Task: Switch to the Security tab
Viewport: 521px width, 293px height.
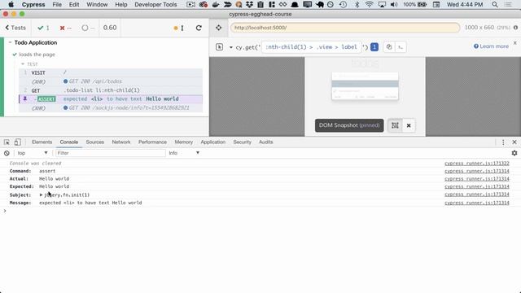Action: pyautogui.click(x=243, y=142)
